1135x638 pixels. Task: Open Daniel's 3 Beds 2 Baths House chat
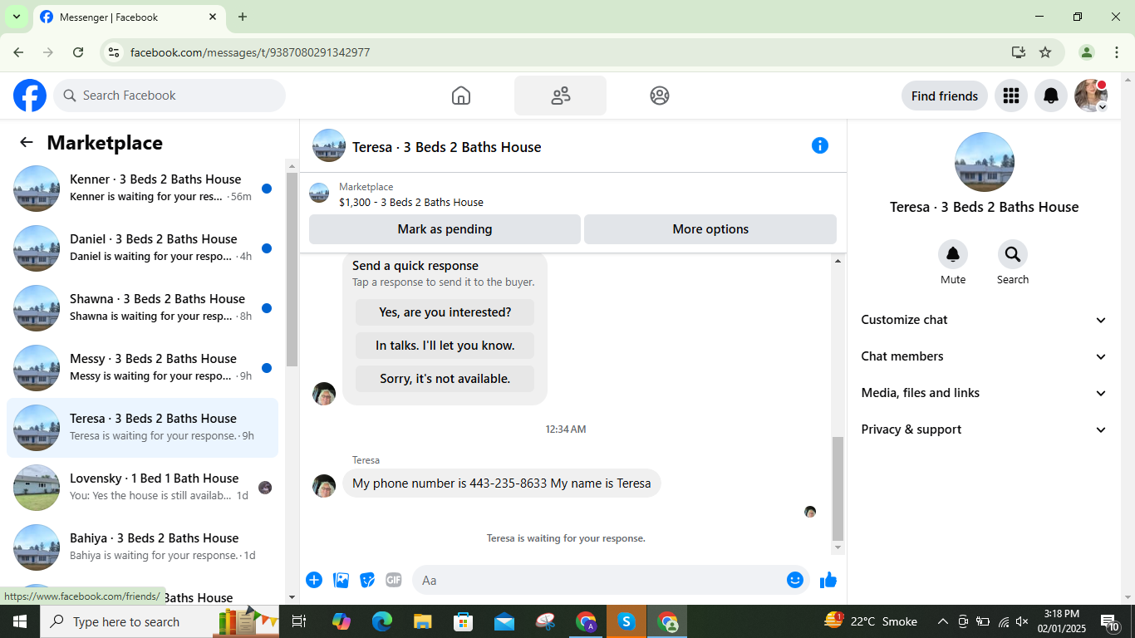[x=142, y=248]
